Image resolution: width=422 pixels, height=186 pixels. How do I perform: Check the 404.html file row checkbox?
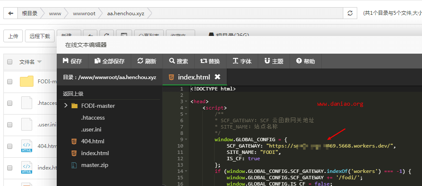(10, 146)
